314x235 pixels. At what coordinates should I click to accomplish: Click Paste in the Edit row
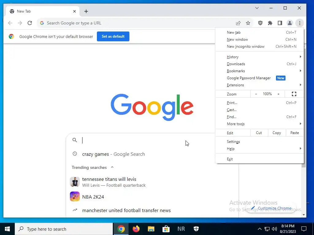(295, 133)
